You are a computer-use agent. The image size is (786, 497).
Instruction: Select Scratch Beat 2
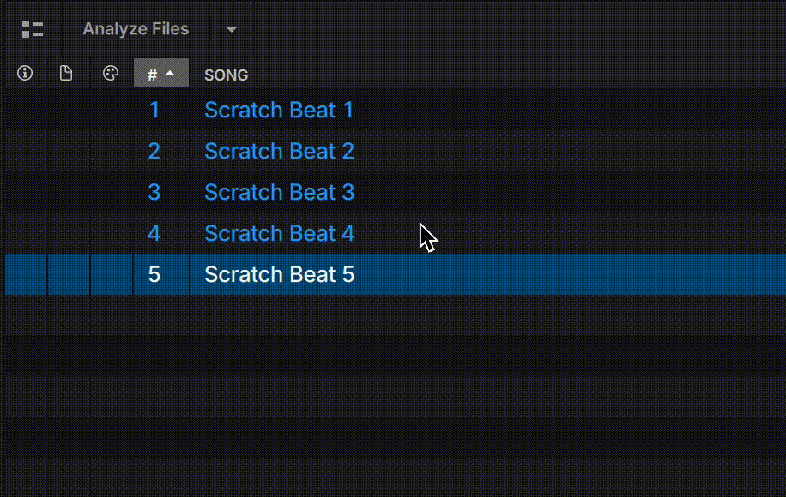(x=279, y=151)
